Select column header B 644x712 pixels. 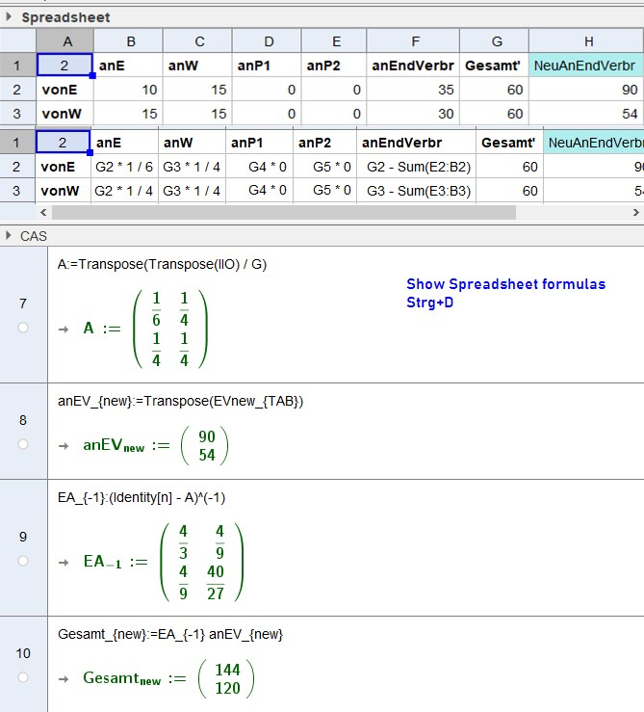(128, 41)
